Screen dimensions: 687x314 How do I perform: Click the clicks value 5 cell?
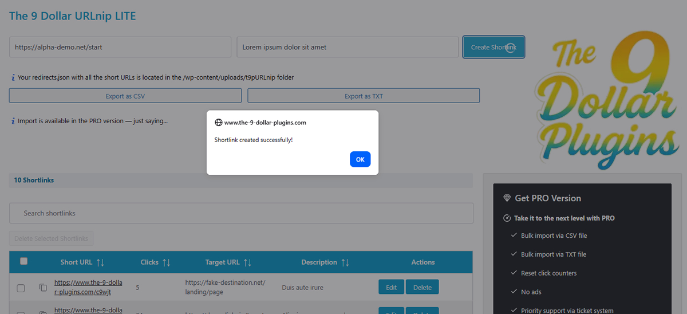tap(138, 287)
